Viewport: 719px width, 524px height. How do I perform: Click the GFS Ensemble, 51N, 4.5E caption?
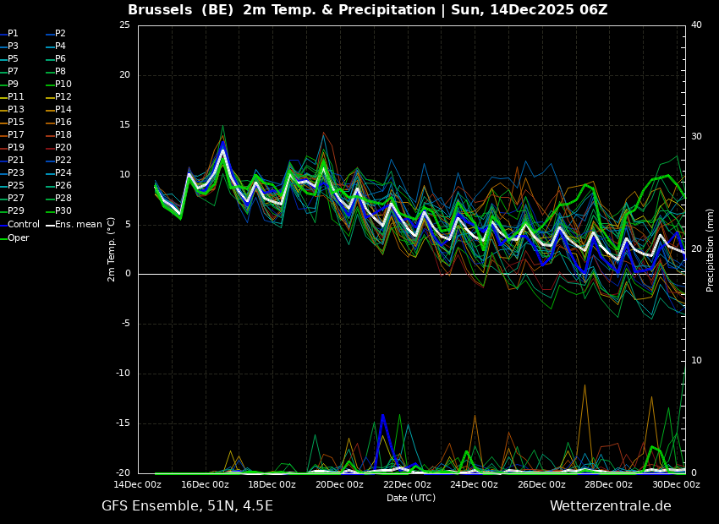pos(187,506)
